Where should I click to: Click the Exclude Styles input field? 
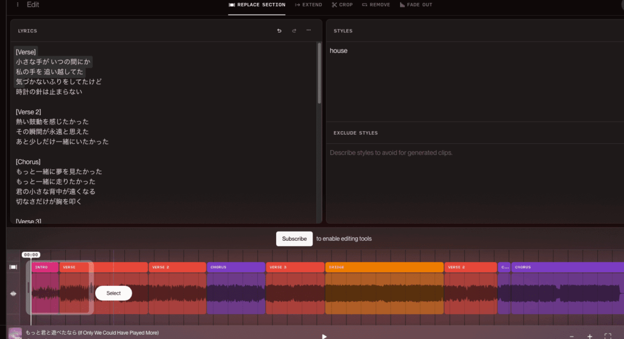[477, 182]
